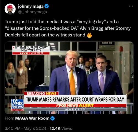Click the Fox News Alert bar
This screenshot has height=132, width=138.
(x=75, y=105)
